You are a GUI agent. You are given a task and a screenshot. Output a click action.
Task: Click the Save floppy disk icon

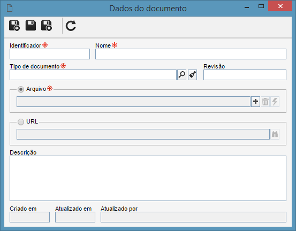(31, 26)
